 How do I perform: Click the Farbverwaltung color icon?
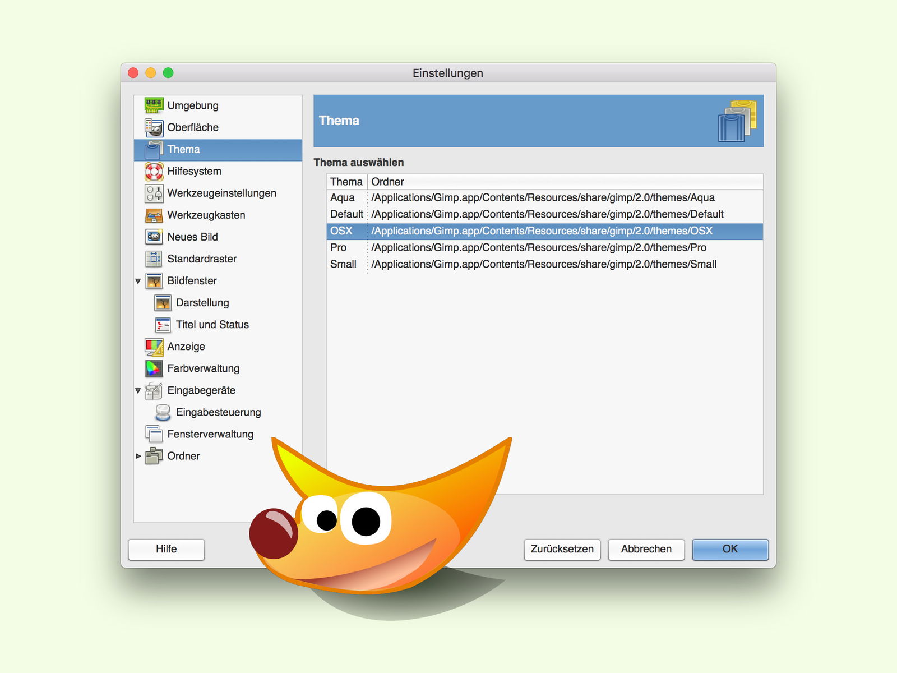click(154, 368)
